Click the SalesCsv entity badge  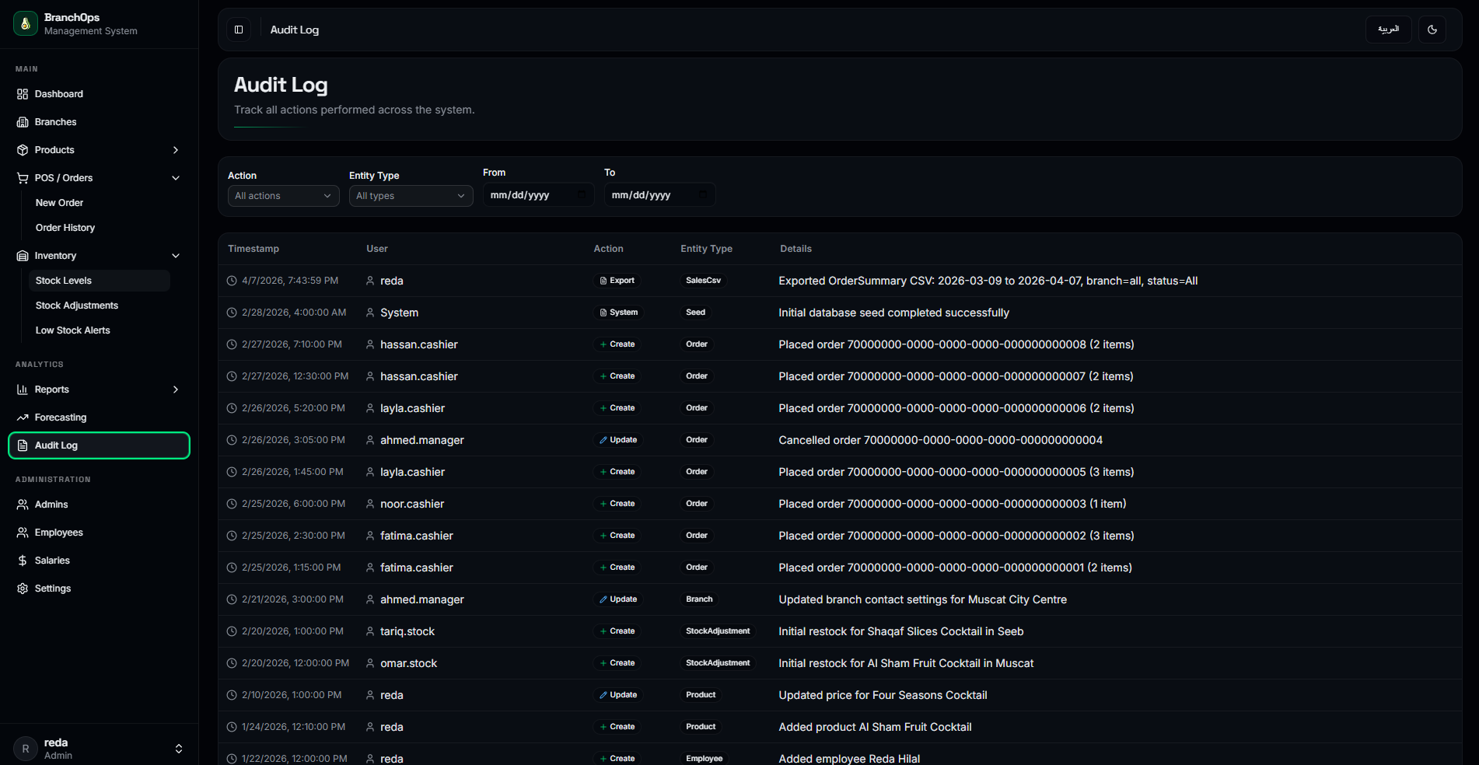point(703,281)
